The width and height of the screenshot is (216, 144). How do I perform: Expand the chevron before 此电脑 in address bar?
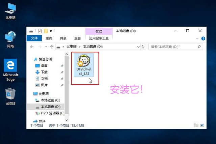(63, 47)
